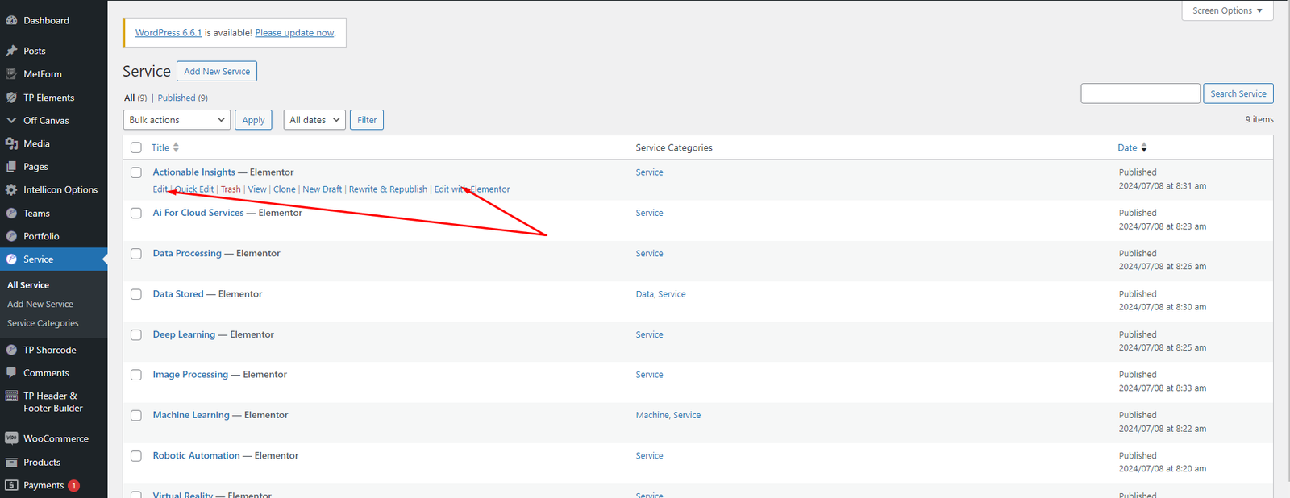Open Media library icon in sidebar
The height and width of the screenshot is (498, 1290).
(x=11, y=143)
